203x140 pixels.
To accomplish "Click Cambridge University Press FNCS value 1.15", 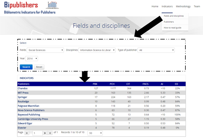I will [146, 119].
